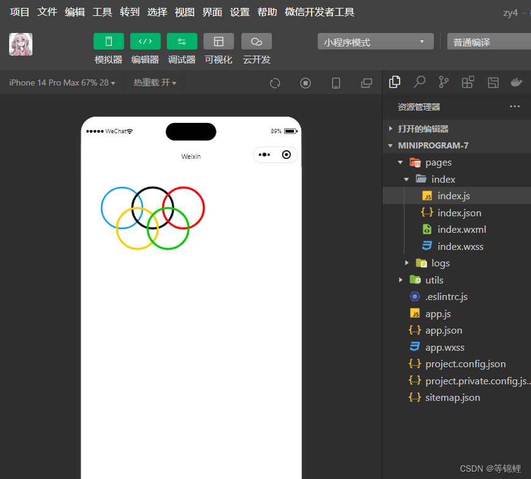Click the mini program capsule three-dot menu

[265, 155]
